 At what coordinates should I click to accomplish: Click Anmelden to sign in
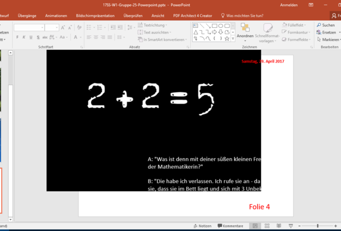[x=289, y=5]
